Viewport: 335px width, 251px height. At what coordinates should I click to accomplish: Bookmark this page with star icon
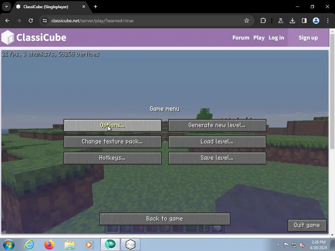pos(247,21)
